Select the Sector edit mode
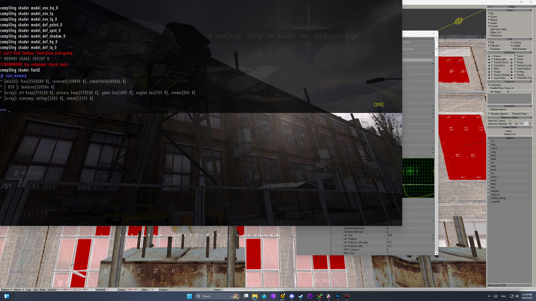Viewport: 536px width, 301px height. coord(519,56)
